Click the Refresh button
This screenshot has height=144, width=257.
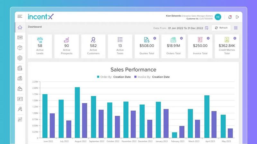point(221,28)
